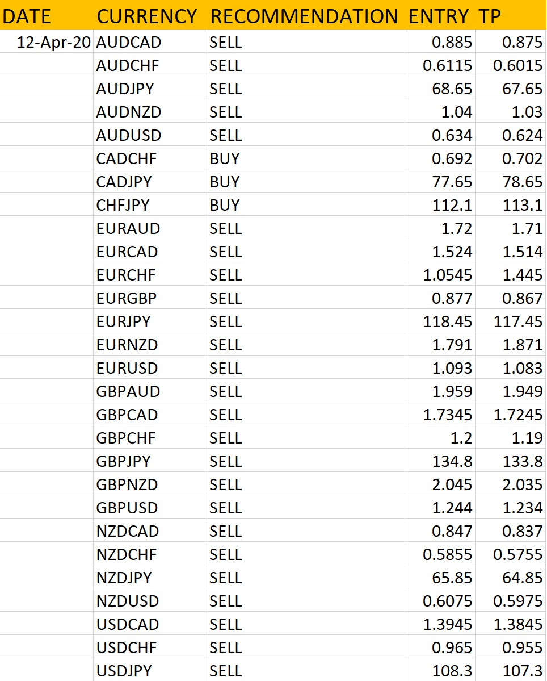Click the TP value 1.871 for EURNZD
The height and width of the screenshot is (681, 547).
pos(510,344)
